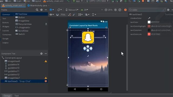Pick shadowColor with eyedropper

149,18
